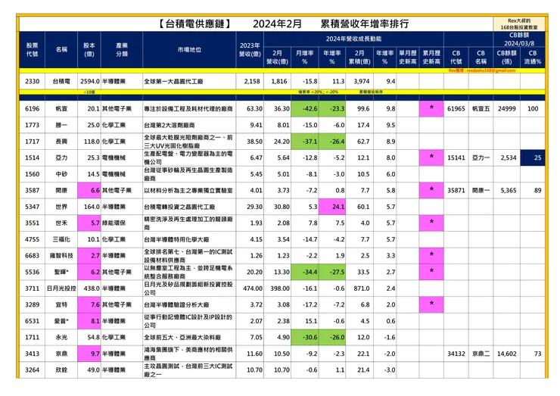The width and height of the screenshot is (560, 396).
Task: Click the 市場地位 column header
Action: pyautogui.click(x=189, y=50)
